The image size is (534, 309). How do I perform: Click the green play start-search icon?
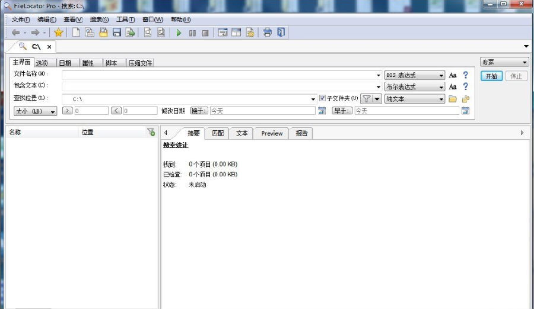(179, 33)
